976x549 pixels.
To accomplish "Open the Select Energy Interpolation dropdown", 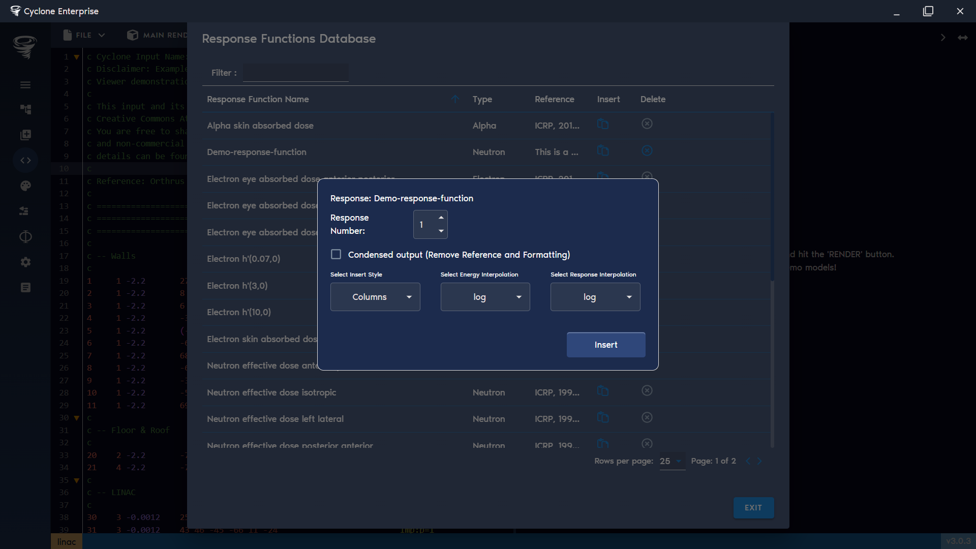I will click(x=485, y=297).
